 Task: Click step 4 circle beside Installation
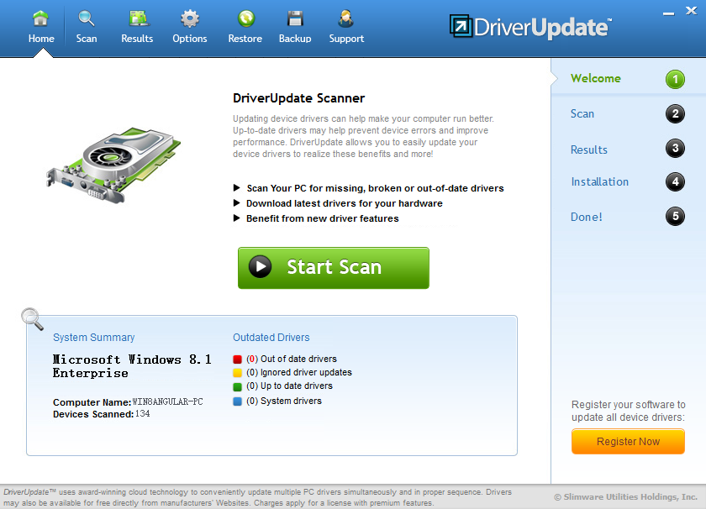click(x=675, y=181)
